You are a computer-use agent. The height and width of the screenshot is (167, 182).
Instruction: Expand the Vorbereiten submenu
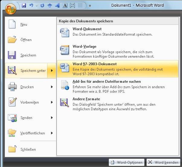coord(52,102)
